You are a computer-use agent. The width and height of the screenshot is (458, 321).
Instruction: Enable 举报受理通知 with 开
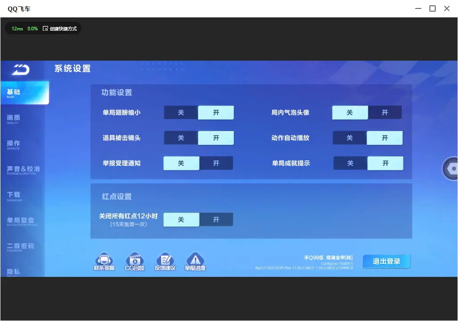coord(216,163)
